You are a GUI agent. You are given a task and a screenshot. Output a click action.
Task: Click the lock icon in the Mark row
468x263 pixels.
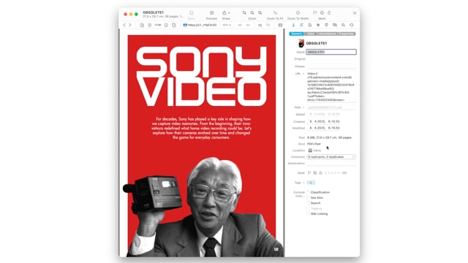[320, 173]
